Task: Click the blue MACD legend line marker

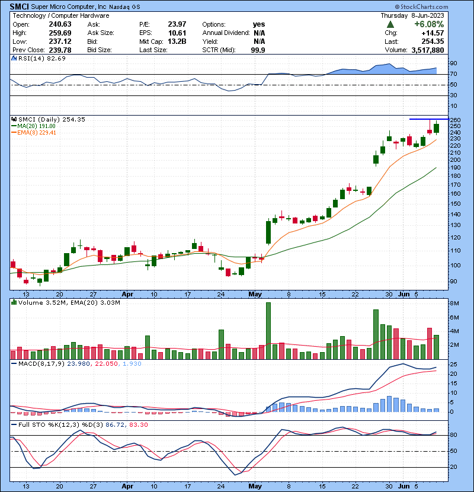Action: (14, 364)
